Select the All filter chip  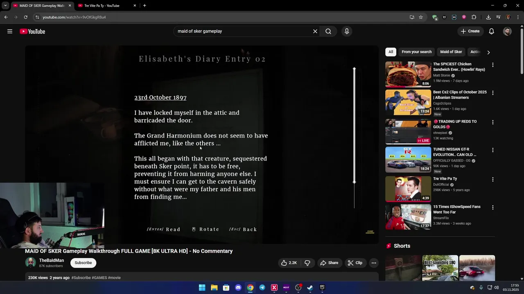[x=391, y=52]
